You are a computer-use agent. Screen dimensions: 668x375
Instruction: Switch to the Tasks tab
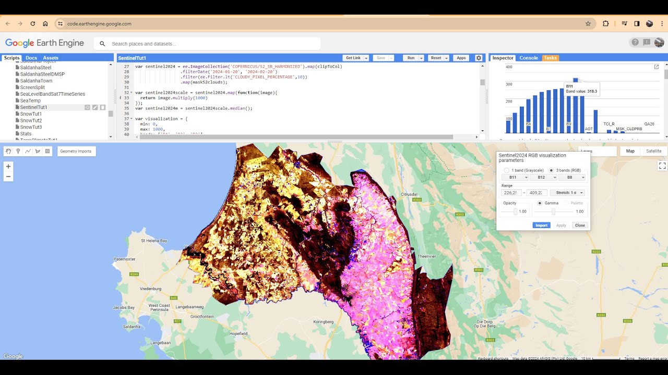point(551,58)
